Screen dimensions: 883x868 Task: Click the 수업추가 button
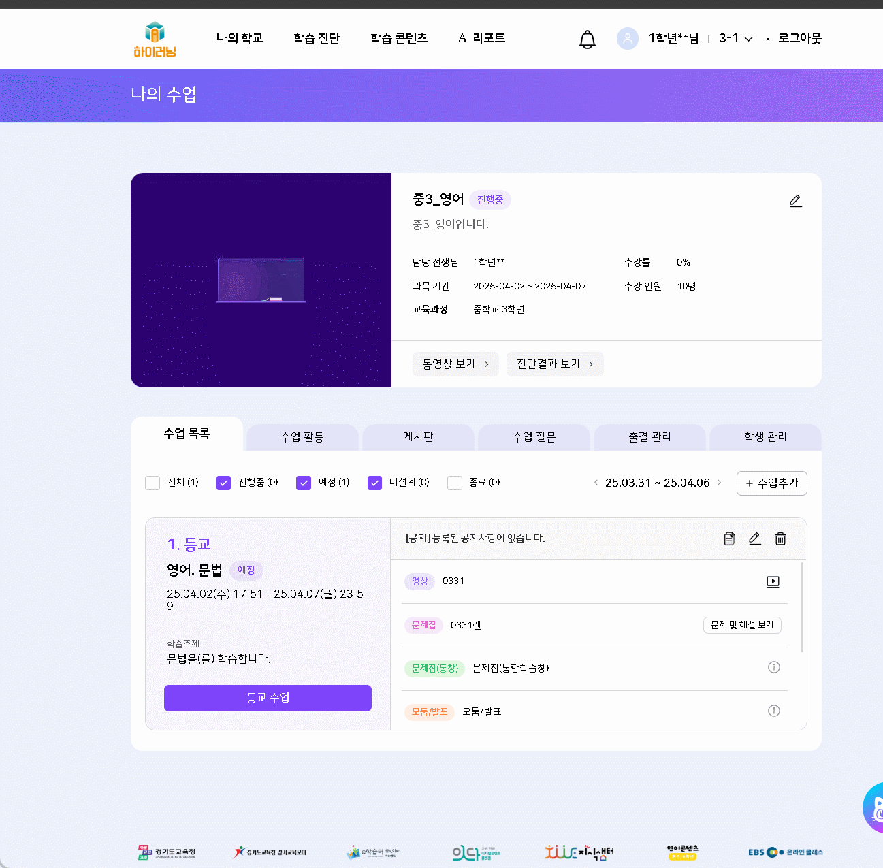coord(771,483)
